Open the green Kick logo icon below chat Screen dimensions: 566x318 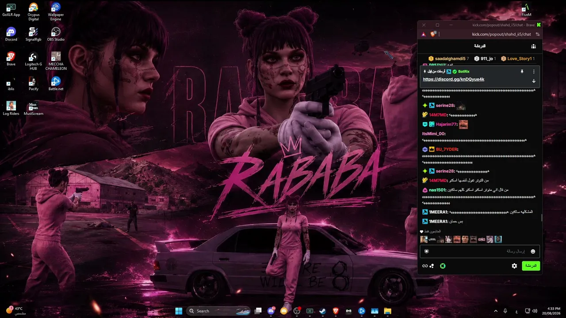(443, 266)
